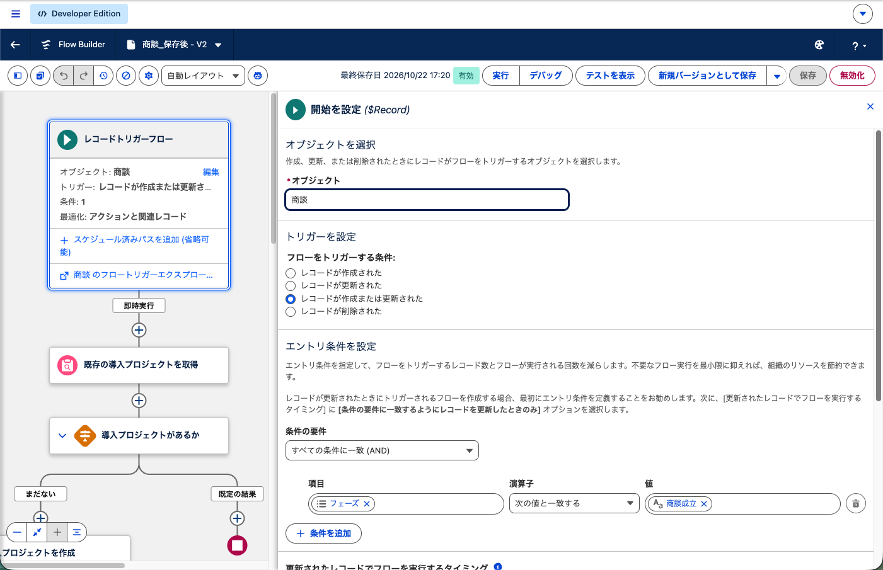Click the Einstein assistant icon
The height and width of the screenshot is (570, 883).
(258, 76)
